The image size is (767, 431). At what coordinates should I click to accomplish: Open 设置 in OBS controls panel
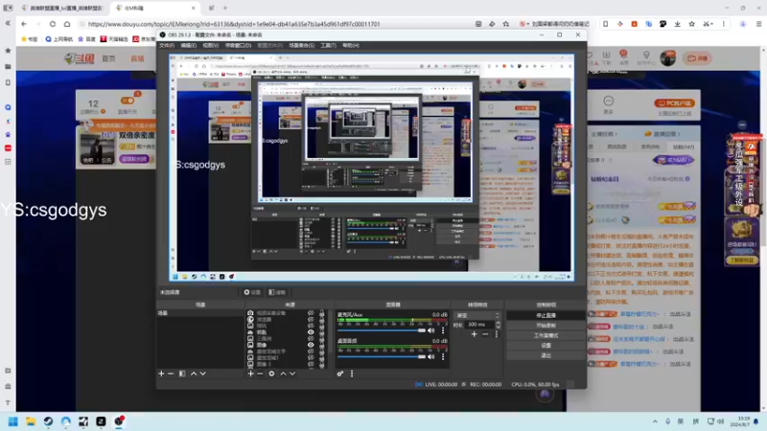tap(546, 346)
